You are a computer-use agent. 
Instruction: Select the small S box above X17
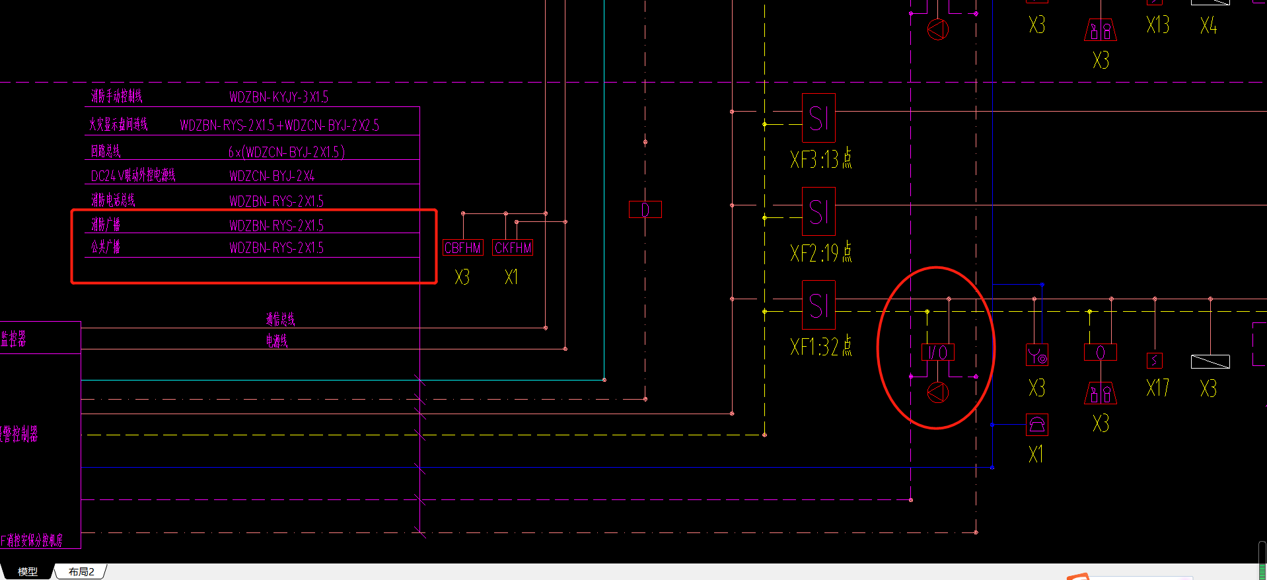pos(1155,361)
